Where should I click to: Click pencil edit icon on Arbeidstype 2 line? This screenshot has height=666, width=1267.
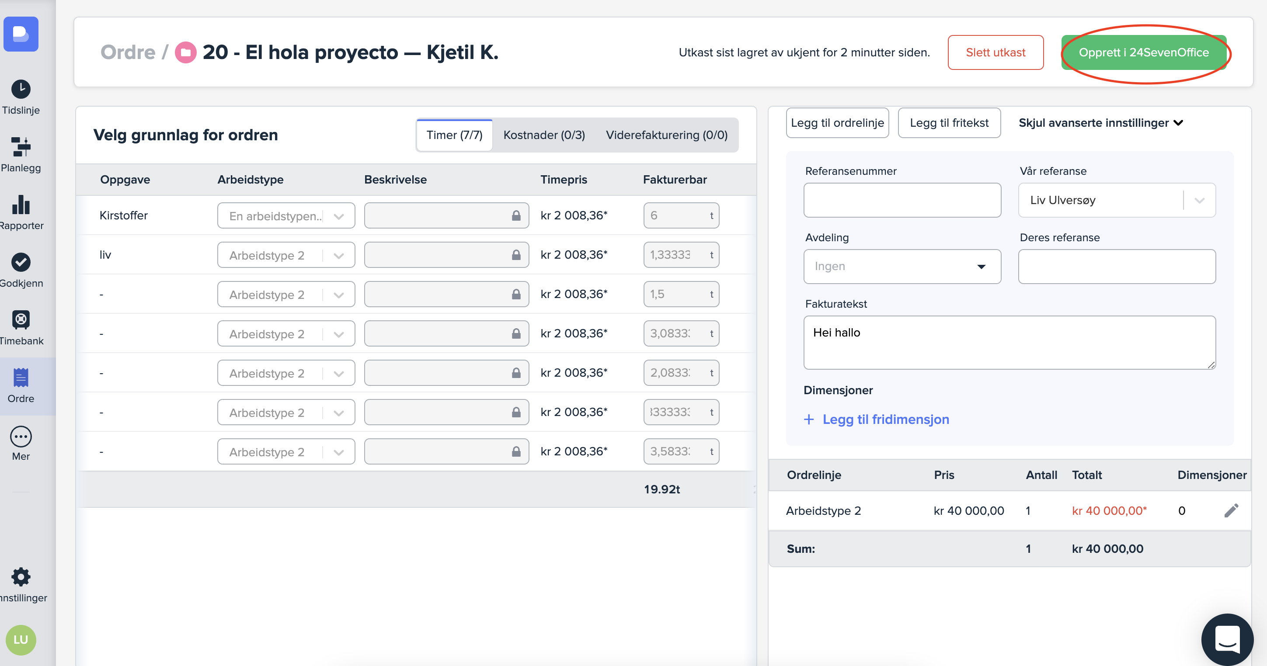pyautogui.click(x=1231, y=511)
